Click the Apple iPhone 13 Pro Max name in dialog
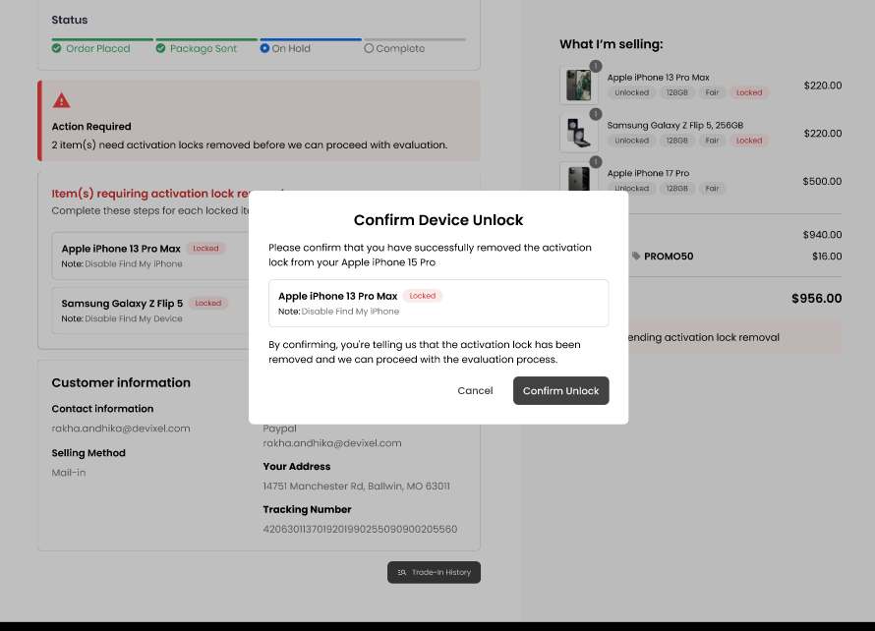 [x=337, y=296]
